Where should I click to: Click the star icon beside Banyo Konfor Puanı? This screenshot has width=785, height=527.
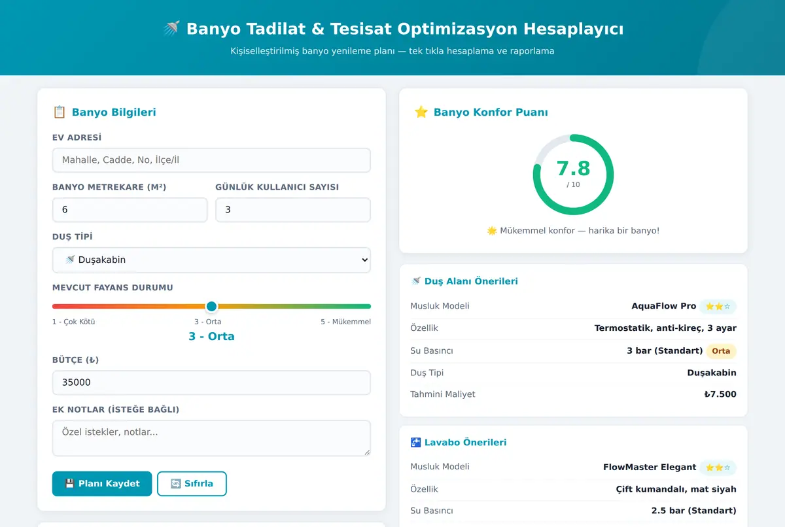pyautogui.click(x=421, y=112)
